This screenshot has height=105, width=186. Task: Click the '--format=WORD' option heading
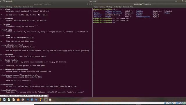point(6,30)
